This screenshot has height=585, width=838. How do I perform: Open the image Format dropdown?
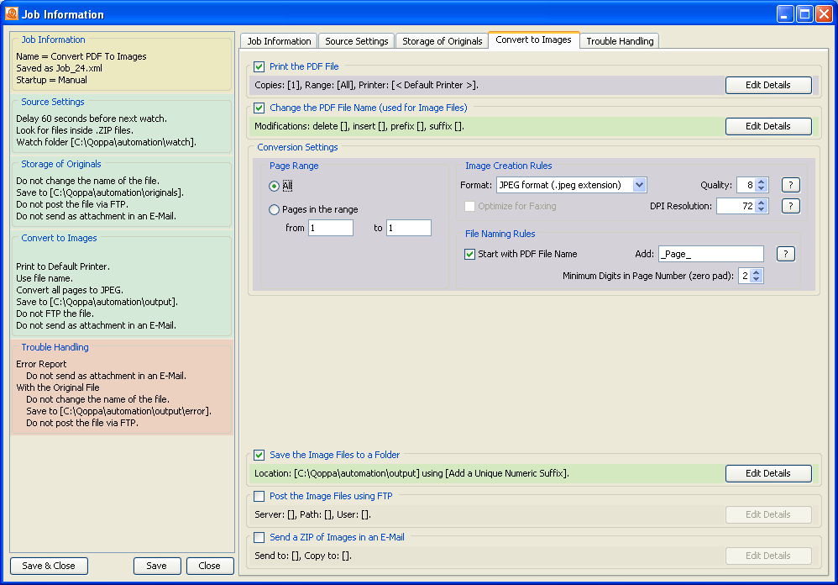[x=639, y=185]
